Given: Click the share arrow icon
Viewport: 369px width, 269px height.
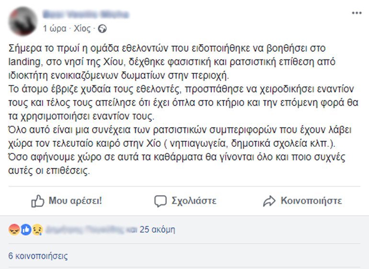Looking at the screenshot, I should (x=269, y=201).
